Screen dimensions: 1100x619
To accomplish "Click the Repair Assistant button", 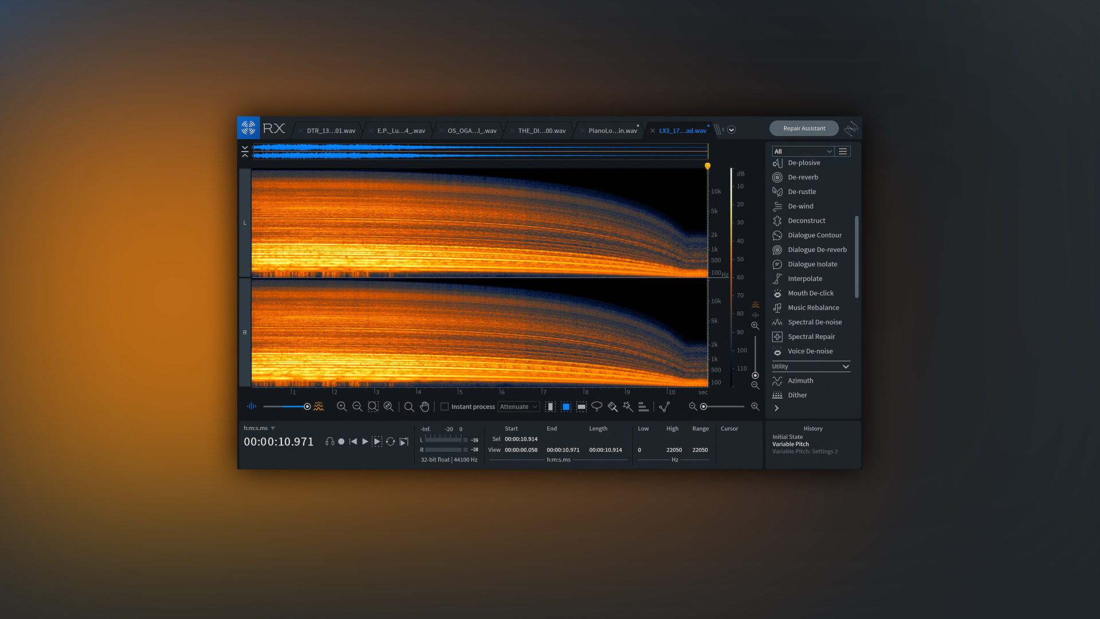I will (804, 128).
